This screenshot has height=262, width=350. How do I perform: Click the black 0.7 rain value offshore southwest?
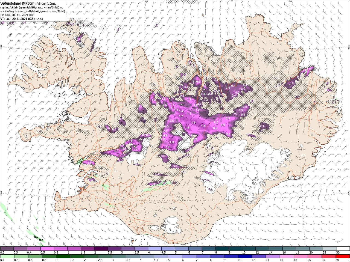[36, 237]
